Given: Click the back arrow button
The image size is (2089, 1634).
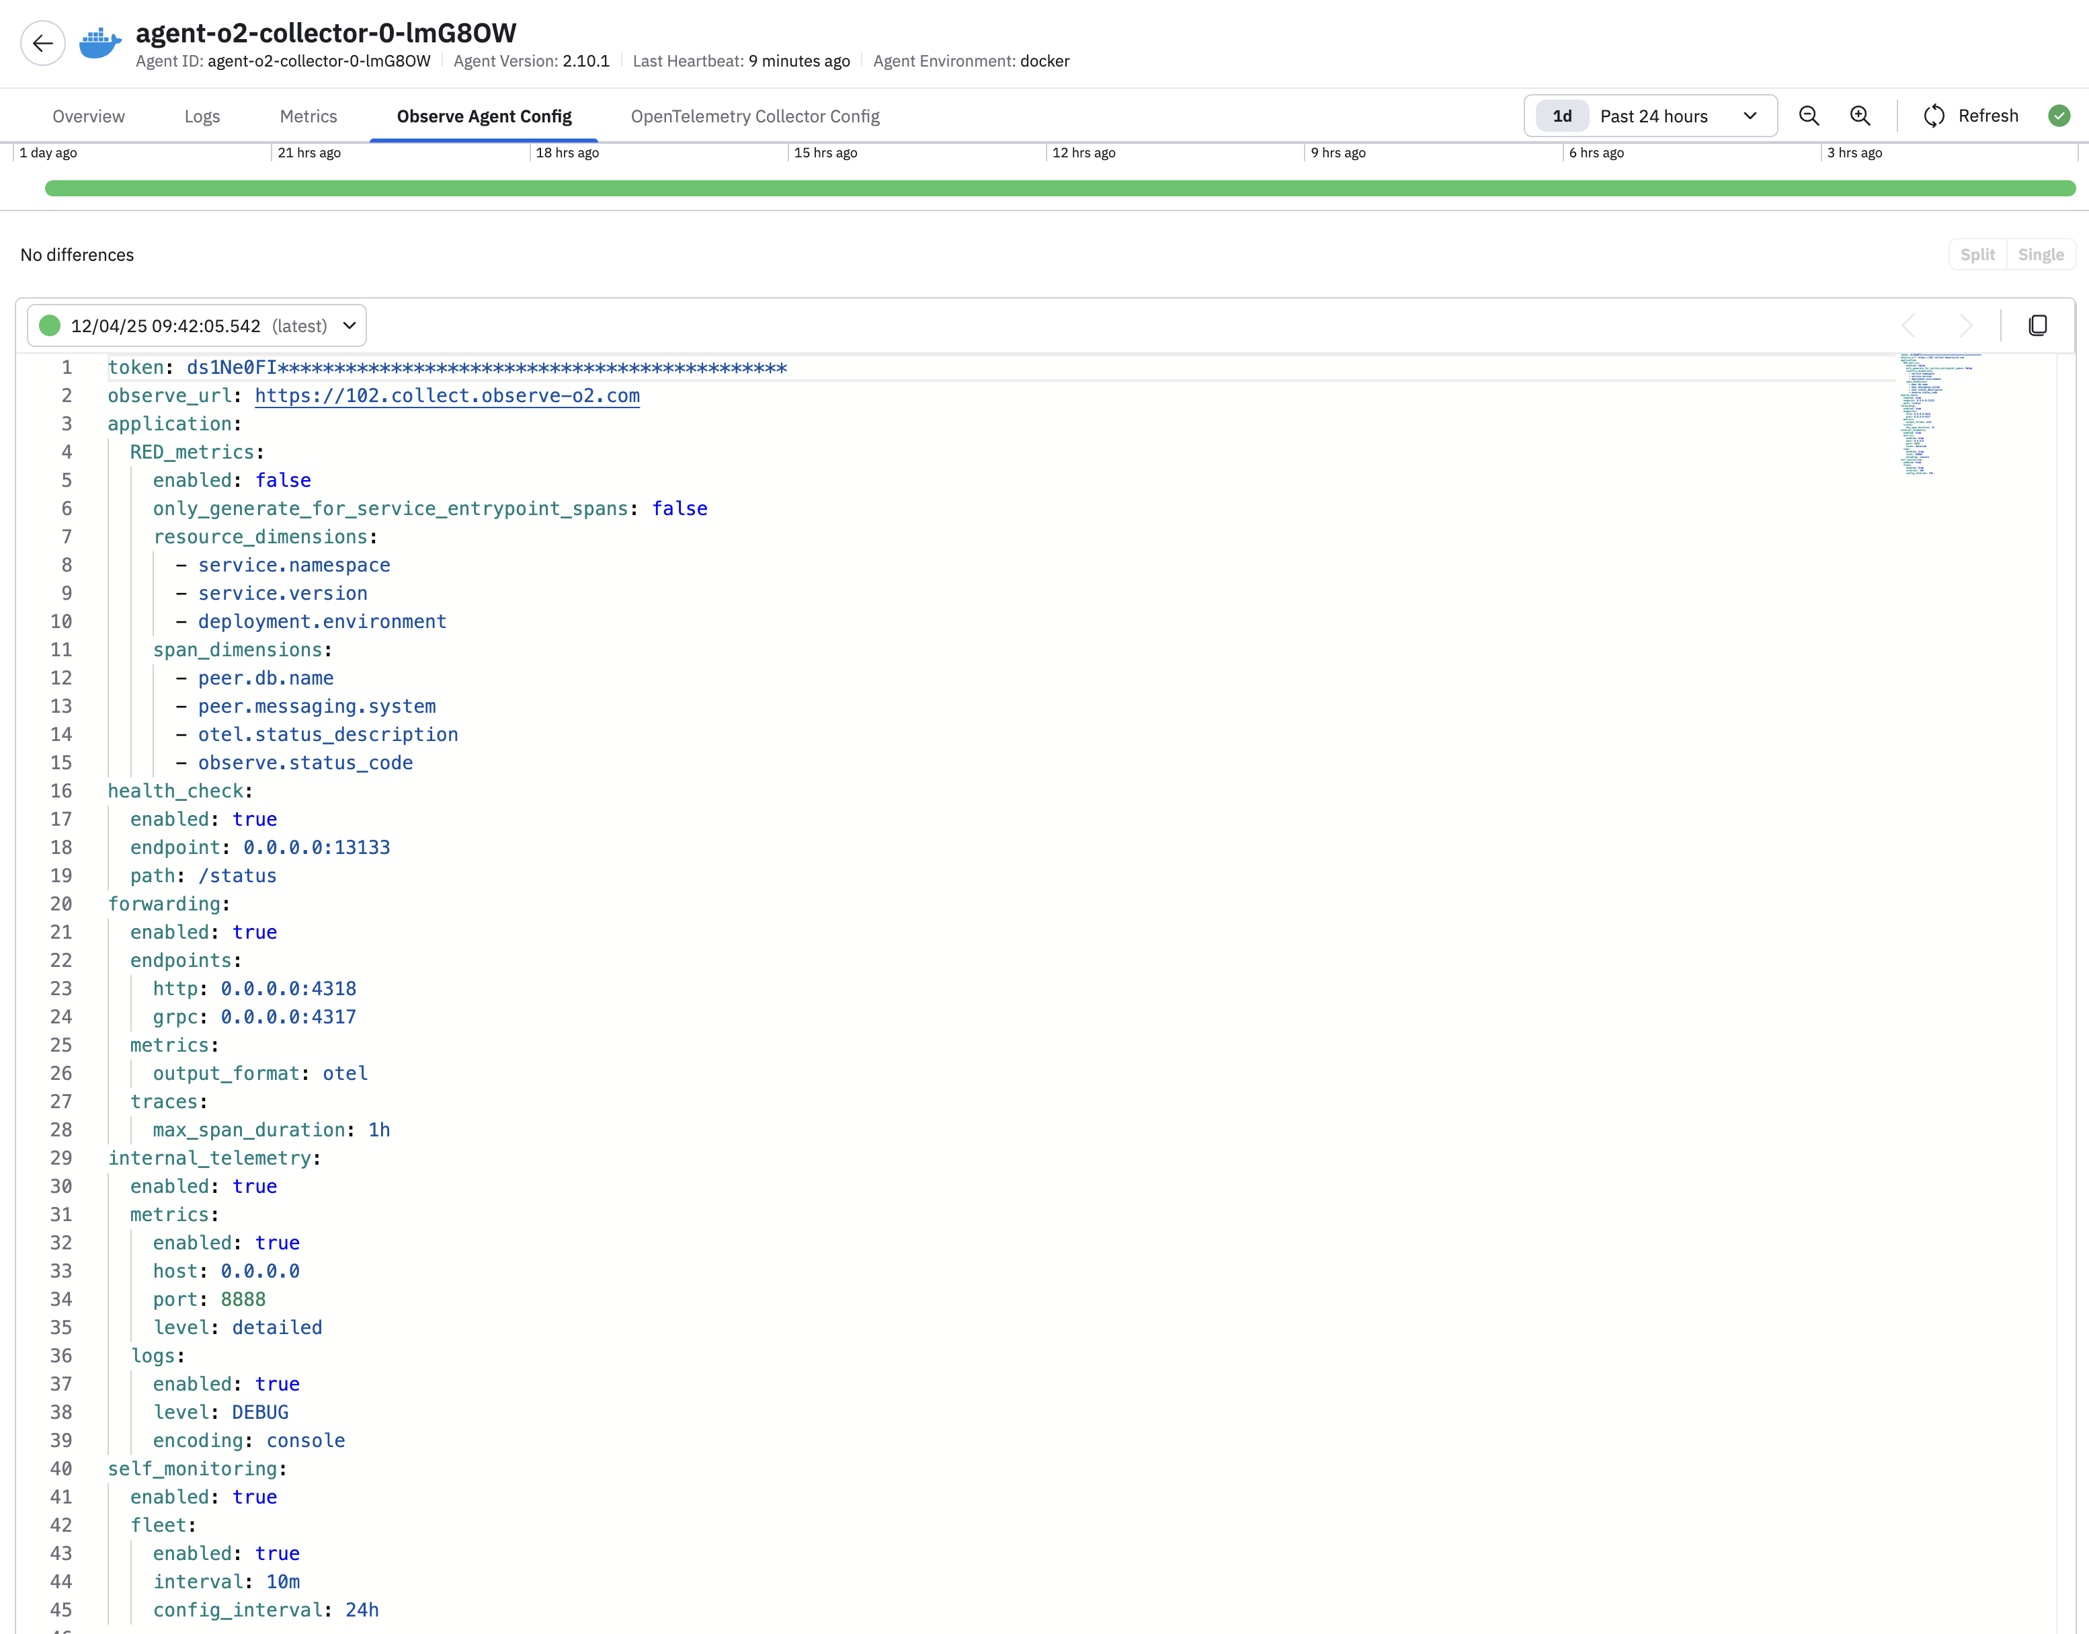Looking at the screenshot, I should pyautogui.click(x=42, y=44).
